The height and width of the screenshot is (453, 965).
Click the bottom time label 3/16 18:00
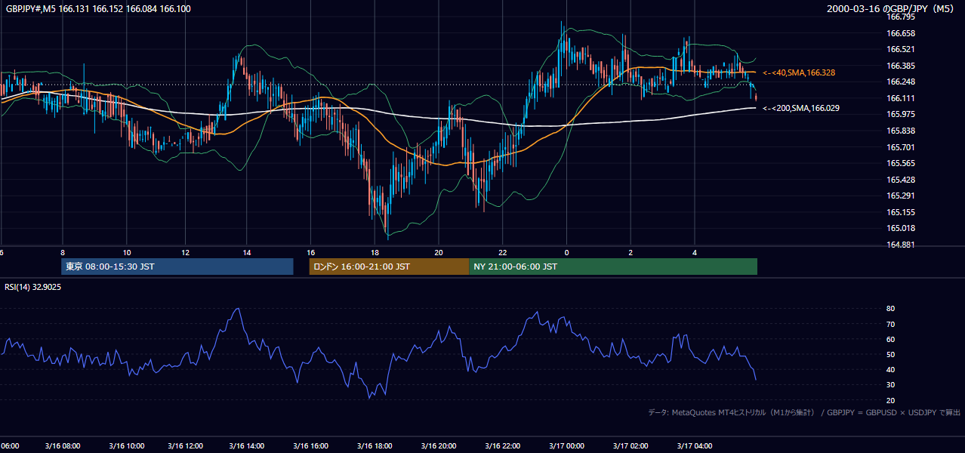[x=375, y=446]
